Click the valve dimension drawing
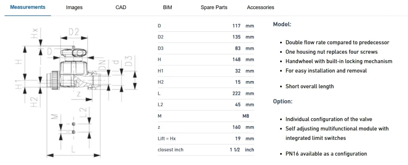 pyautogui.click(x=76, y=92)
